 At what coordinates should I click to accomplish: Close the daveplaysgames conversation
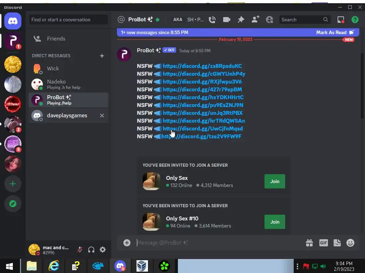click(x=102, y=116)
